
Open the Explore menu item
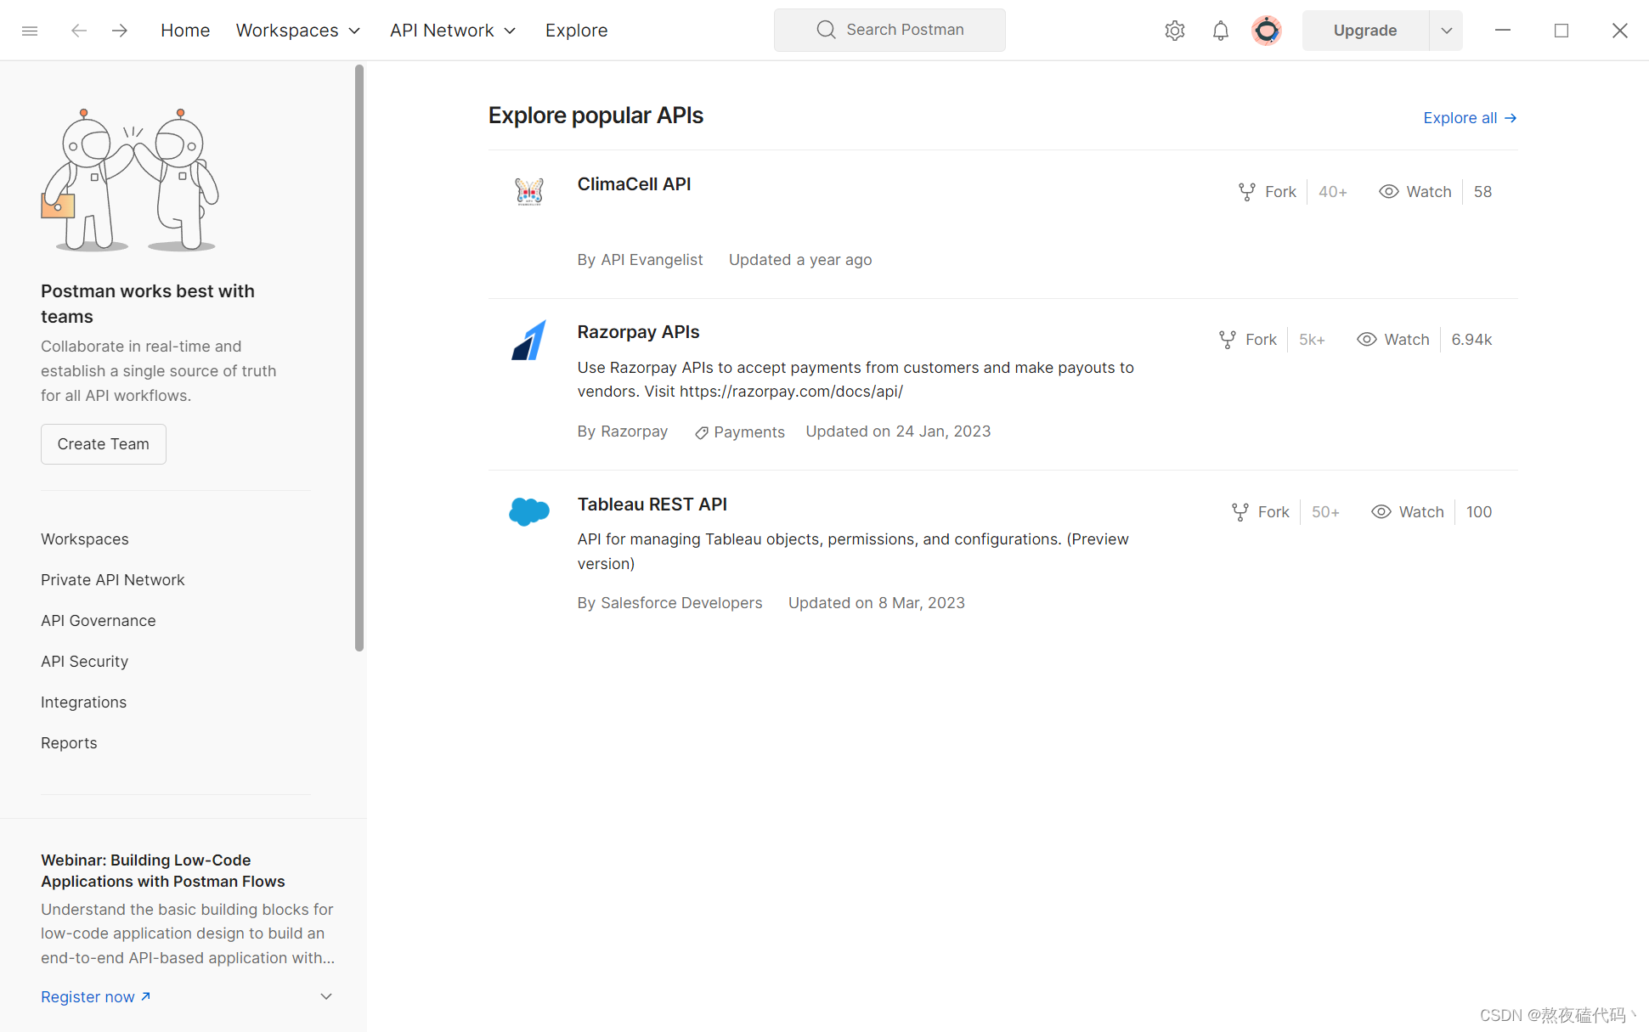point(576,31)
